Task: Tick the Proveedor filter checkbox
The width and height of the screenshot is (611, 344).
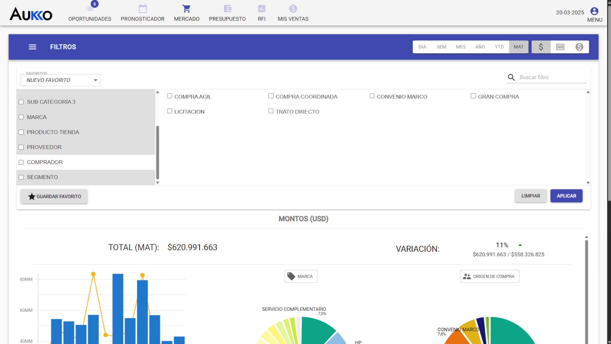Action: click(x=21, y=147)
